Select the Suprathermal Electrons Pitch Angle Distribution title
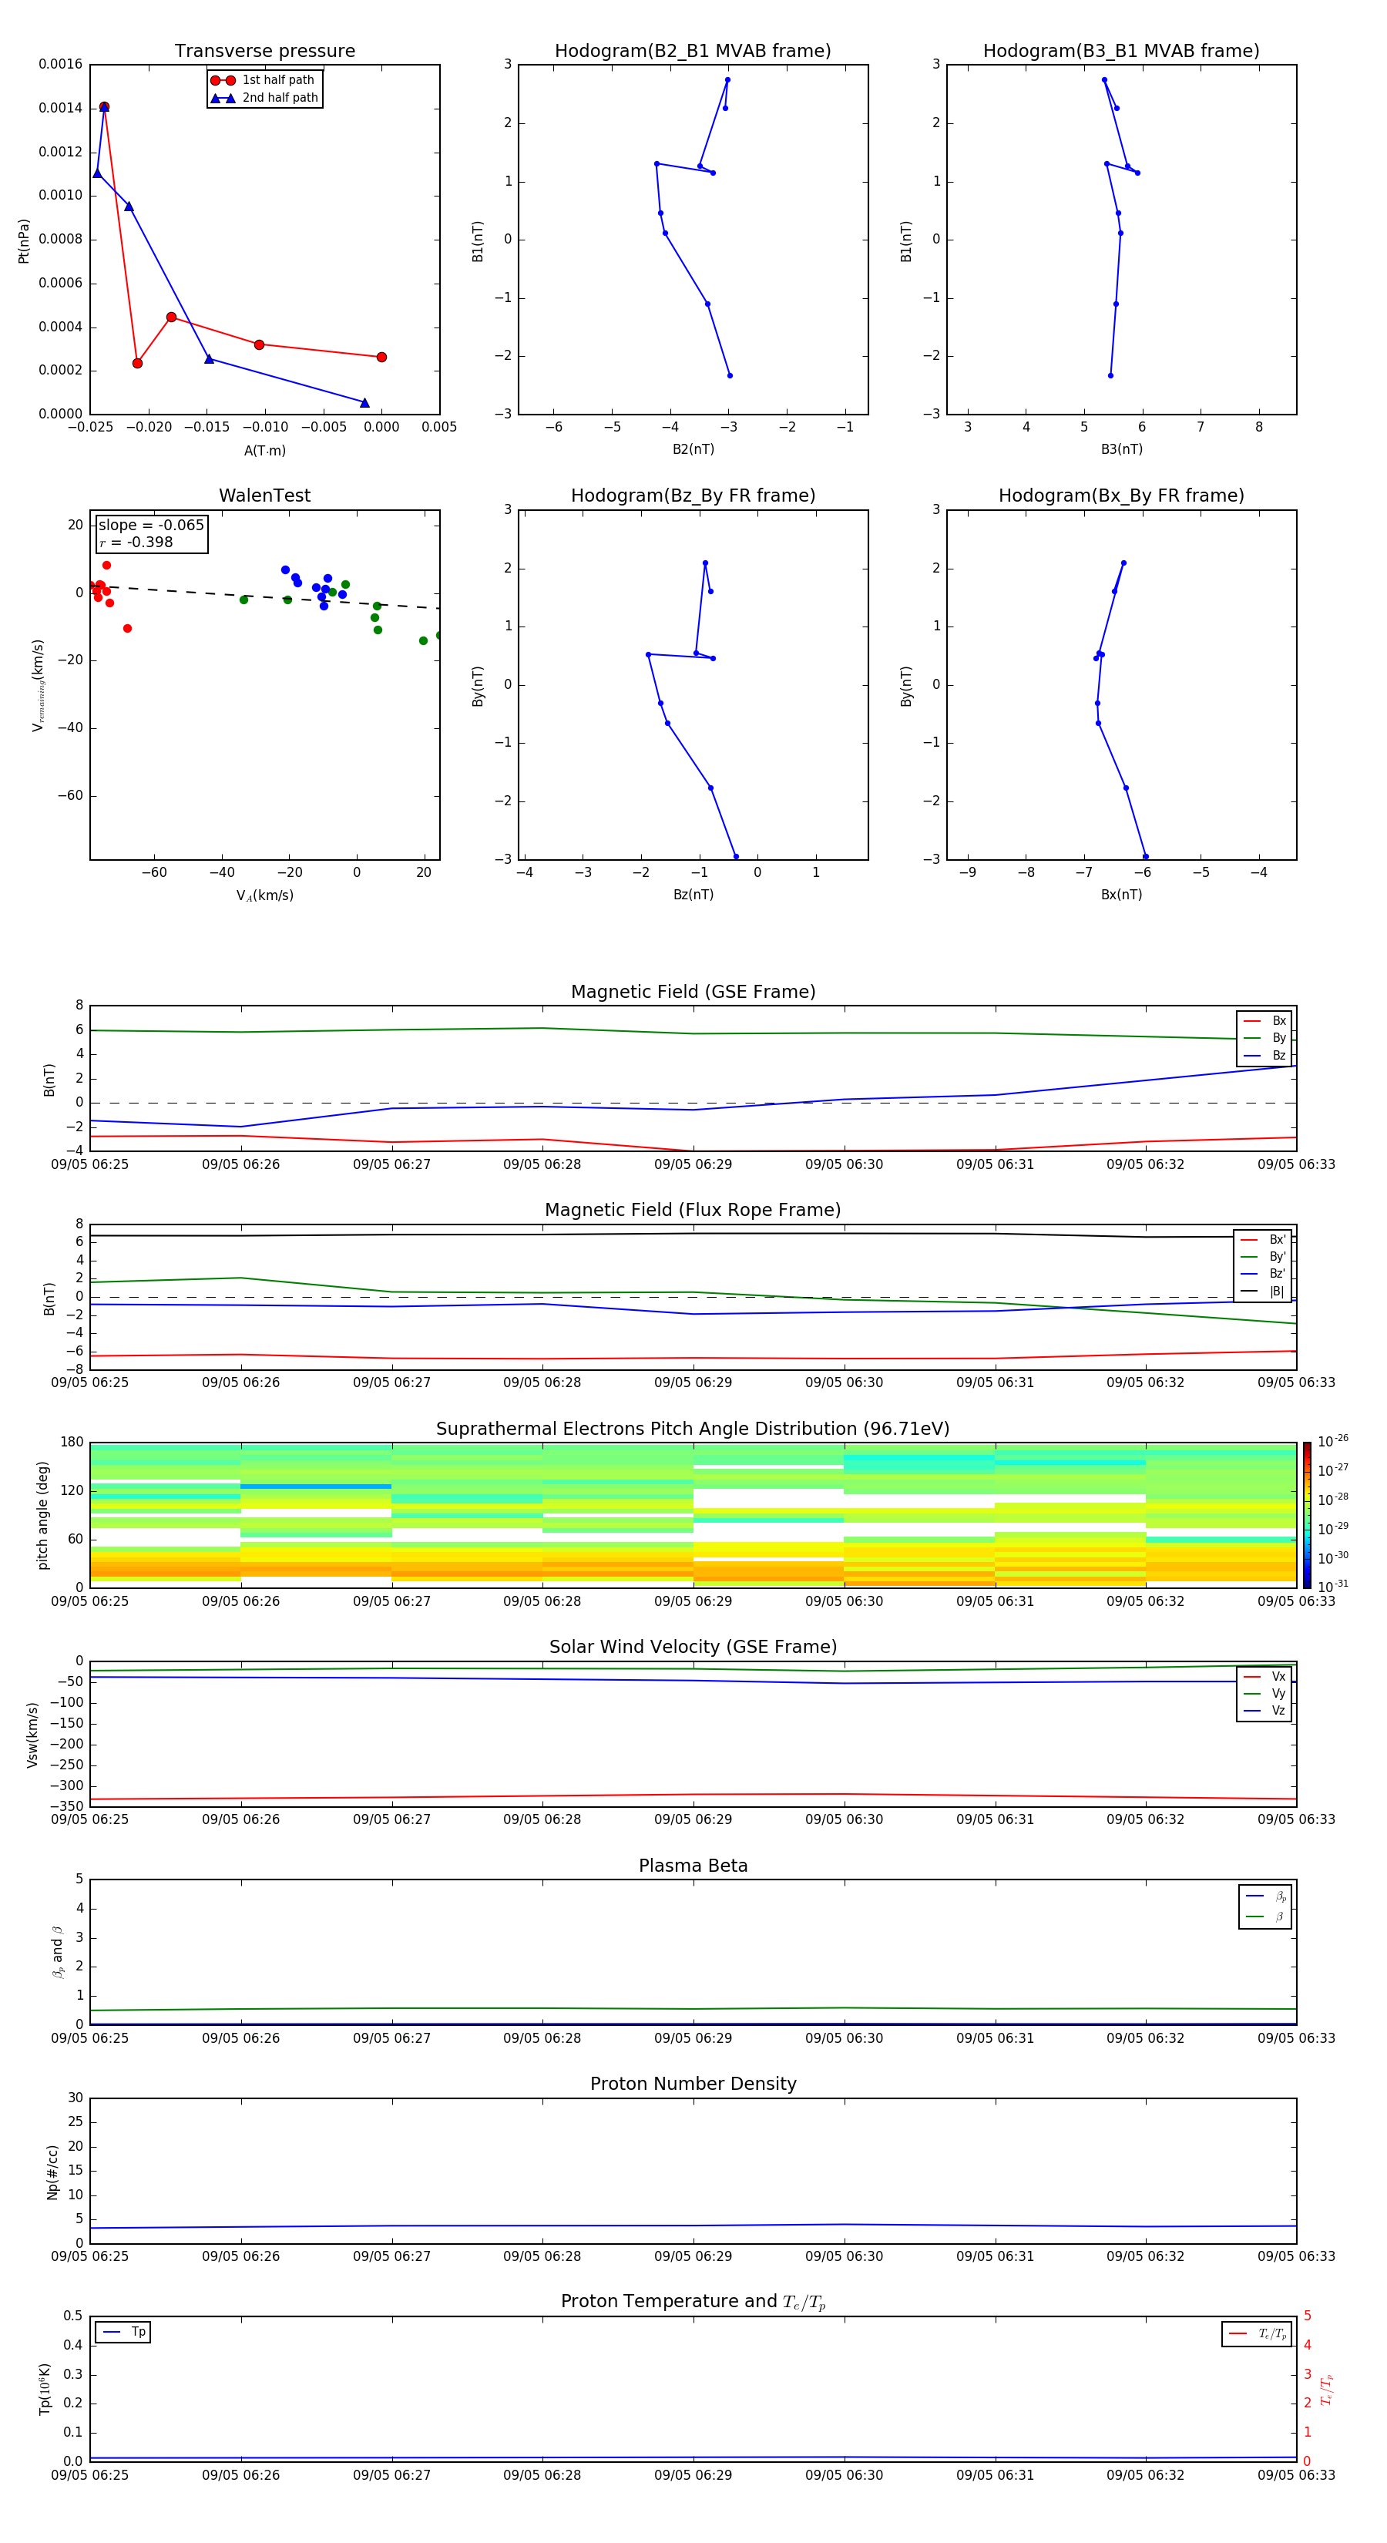The width and height of the screenshot is (1387, 2543). coord(693,1429)
